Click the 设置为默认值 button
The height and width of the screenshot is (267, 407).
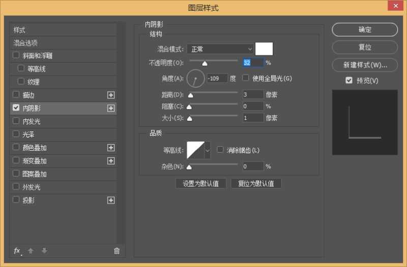click(200, 184)
